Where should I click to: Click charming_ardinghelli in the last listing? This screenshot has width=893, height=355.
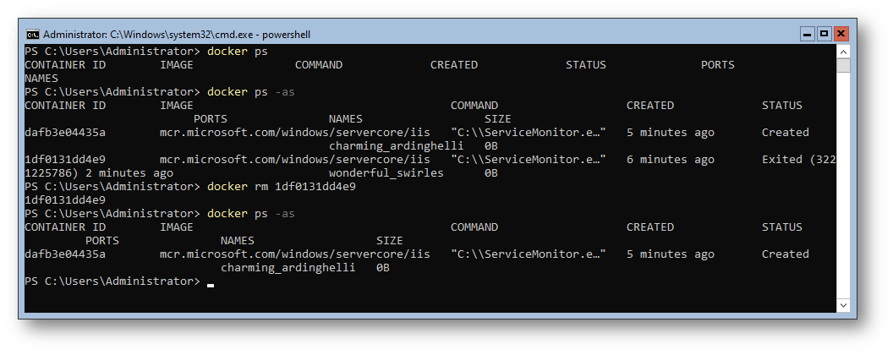(x=288, y=267)
